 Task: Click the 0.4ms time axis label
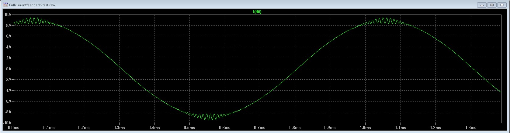tap(154, 128)
